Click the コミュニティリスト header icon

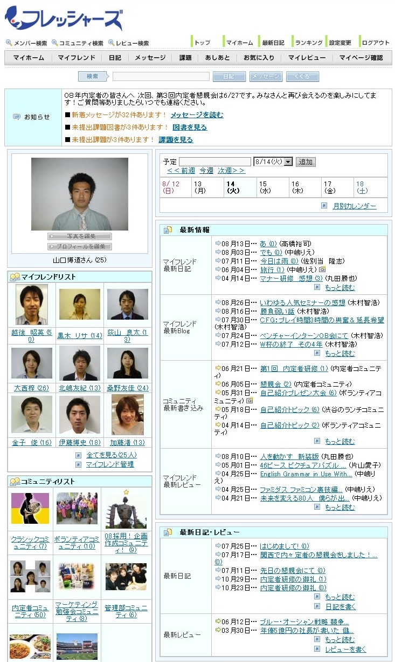pyautogui.click(x=15, y=481)
